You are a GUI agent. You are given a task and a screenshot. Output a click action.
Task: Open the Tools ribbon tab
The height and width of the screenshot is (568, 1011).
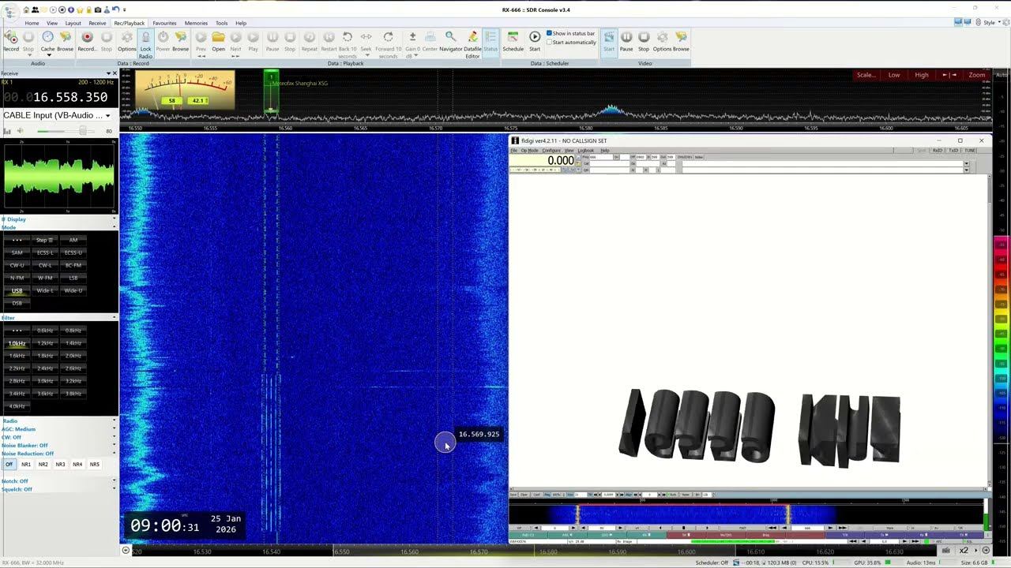(222, 23)
